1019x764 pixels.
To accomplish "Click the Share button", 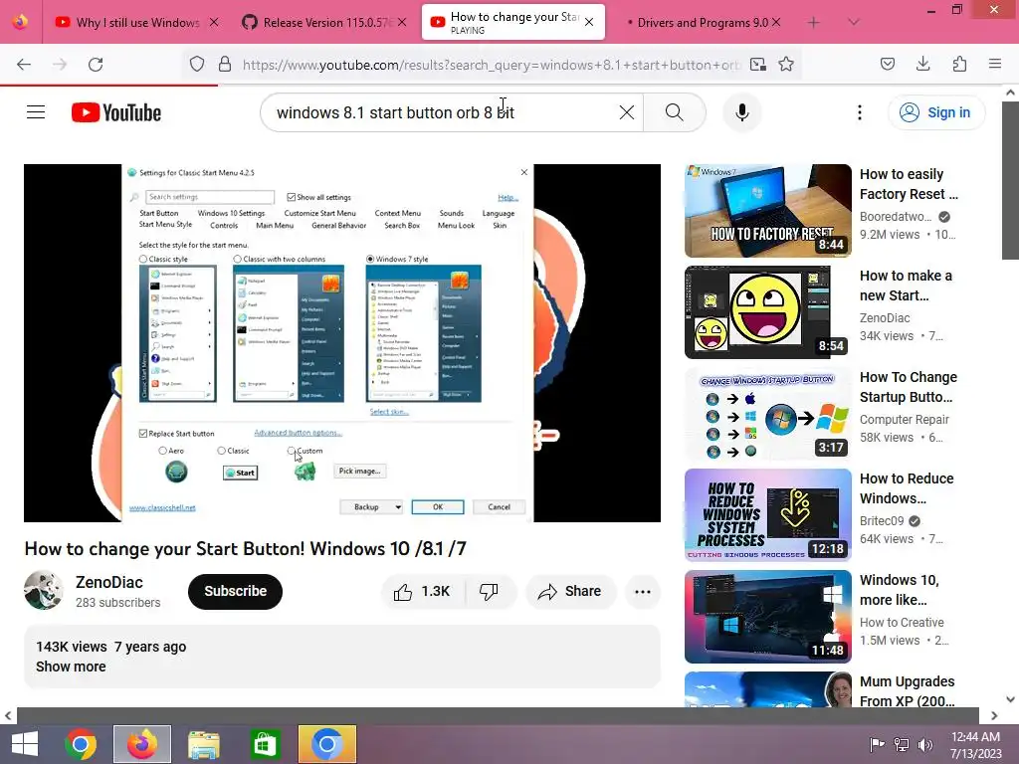I will click(x=570, y=591).
